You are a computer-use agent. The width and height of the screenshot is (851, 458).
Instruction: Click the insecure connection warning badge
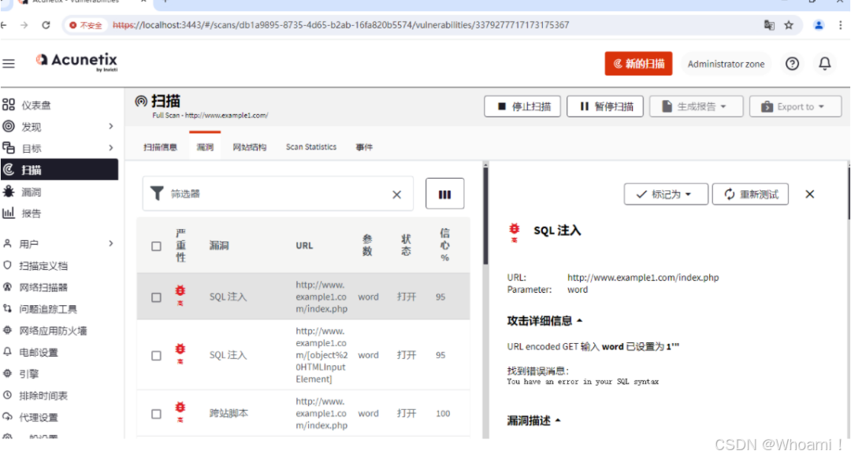(x=86, y=25)
